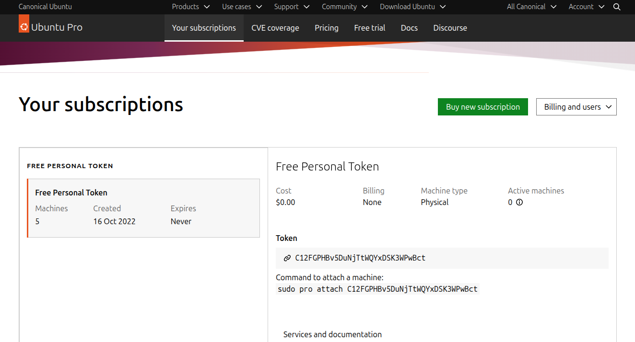This screenshot has width=635, height=342.
Task: Click the Canonical Ubuntu link
Action: pyautogui.click(x=45, y=7)
